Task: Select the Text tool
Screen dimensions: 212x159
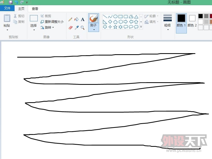Action: (83, 19)
